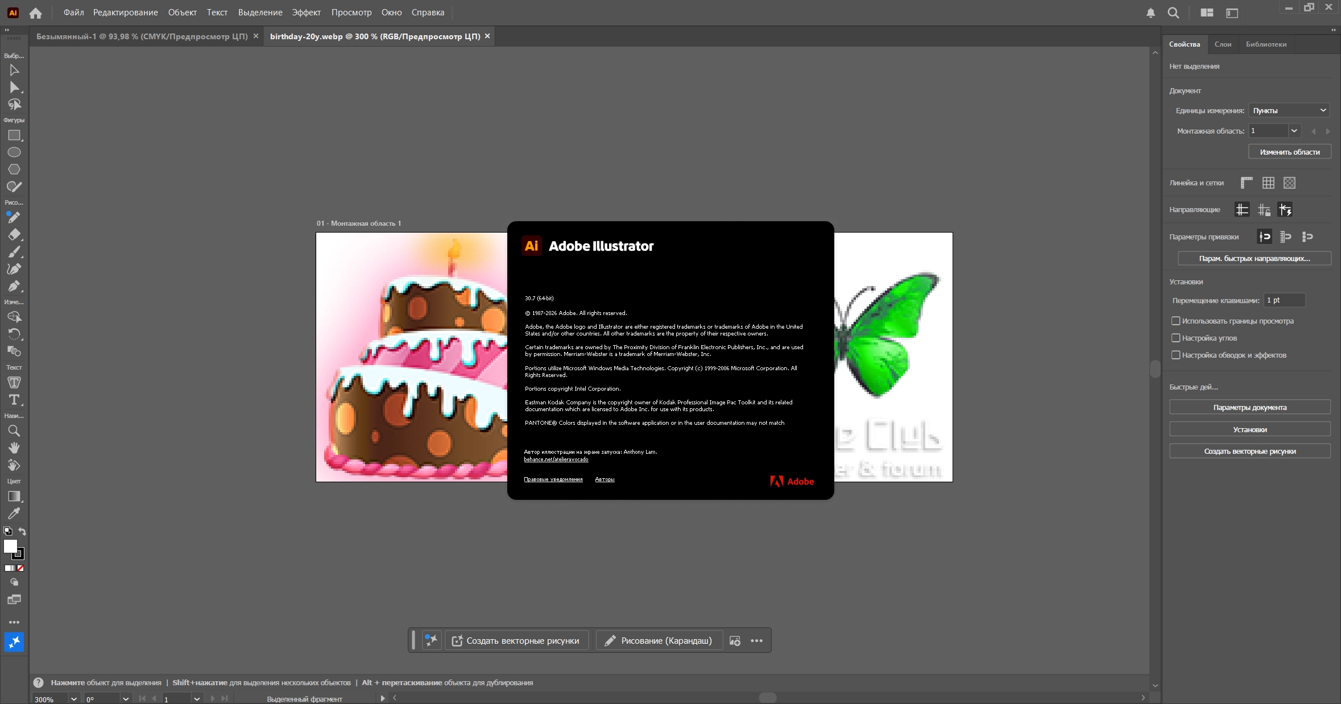Select the Gradient tool
Image resolution: width=1341 pixels, height=704 pixels.
coord(14,496)
